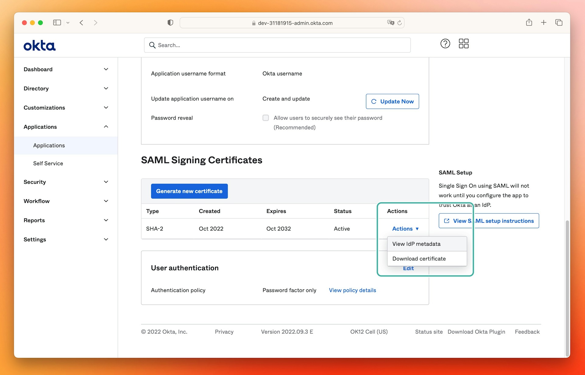Select Download certificate from Actions
585x375 pixels.
coord(419,258)
